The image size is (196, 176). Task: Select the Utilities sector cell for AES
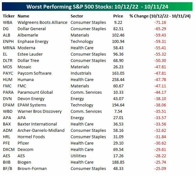pyautogui.click(x=78, y=156)
